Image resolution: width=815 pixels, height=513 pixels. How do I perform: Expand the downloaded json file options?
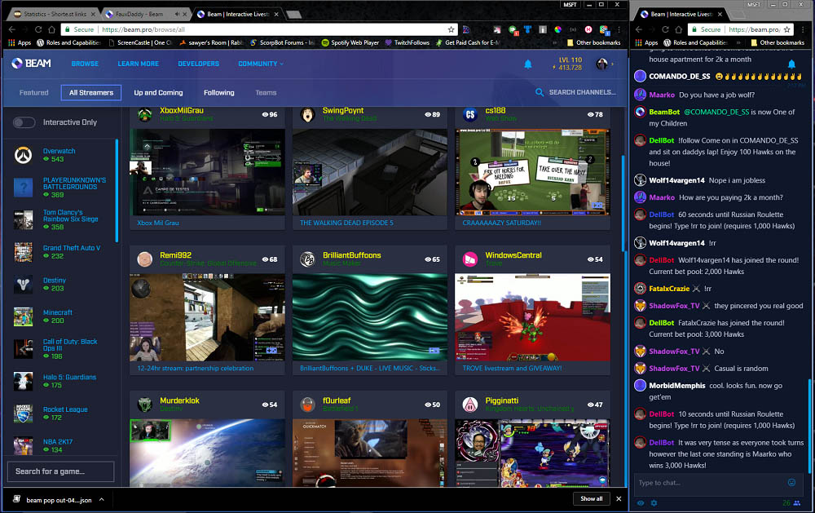(102, 498)
